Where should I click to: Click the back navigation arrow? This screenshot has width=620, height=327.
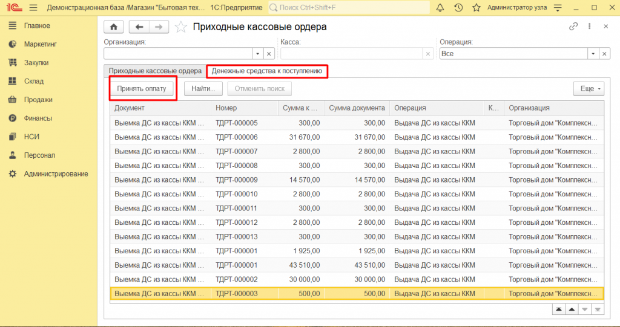(140, 27)
